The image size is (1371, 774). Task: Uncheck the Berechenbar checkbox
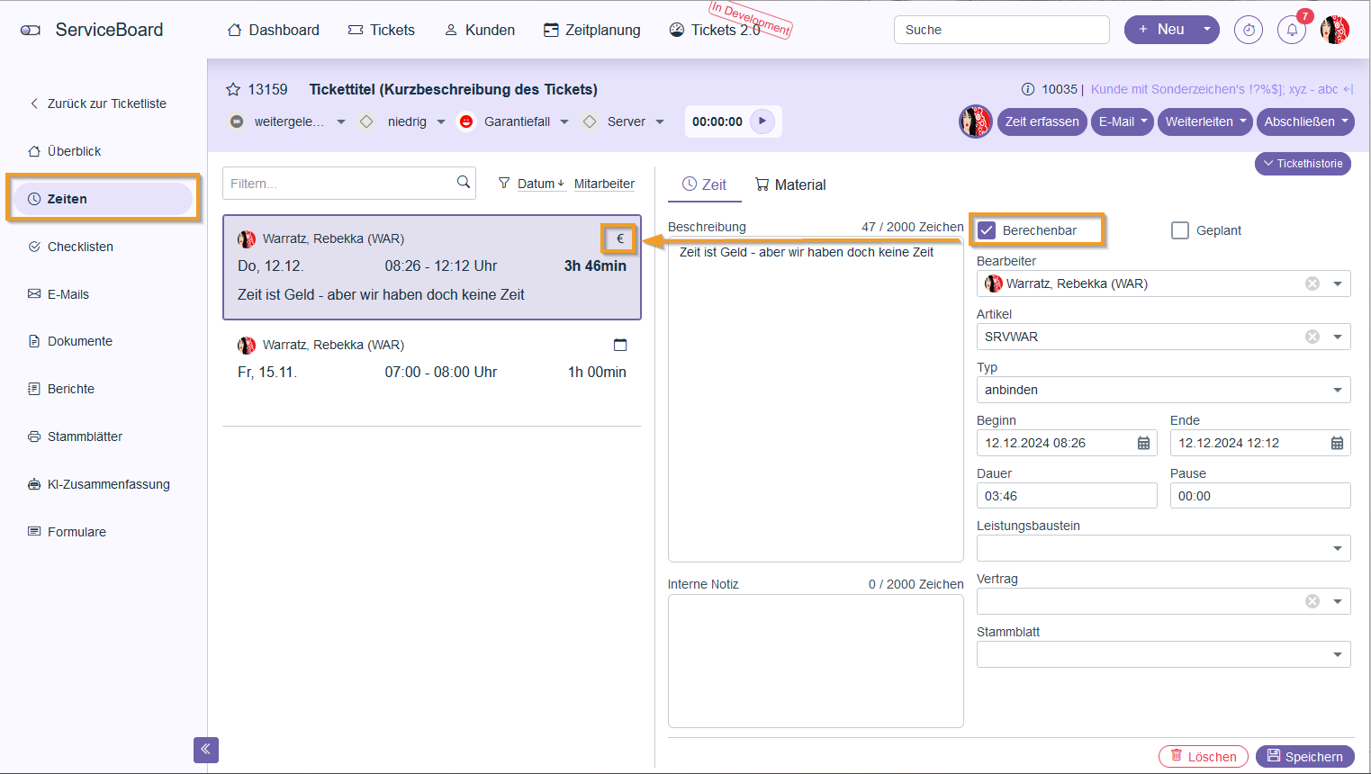[988, 230]
